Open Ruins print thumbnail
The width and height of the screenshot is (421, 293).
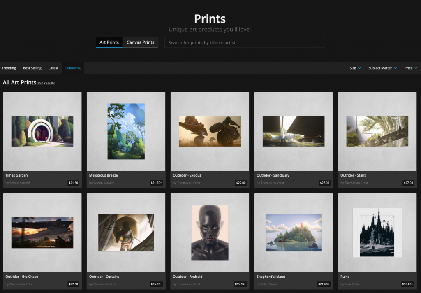click(x=377, y=233)
